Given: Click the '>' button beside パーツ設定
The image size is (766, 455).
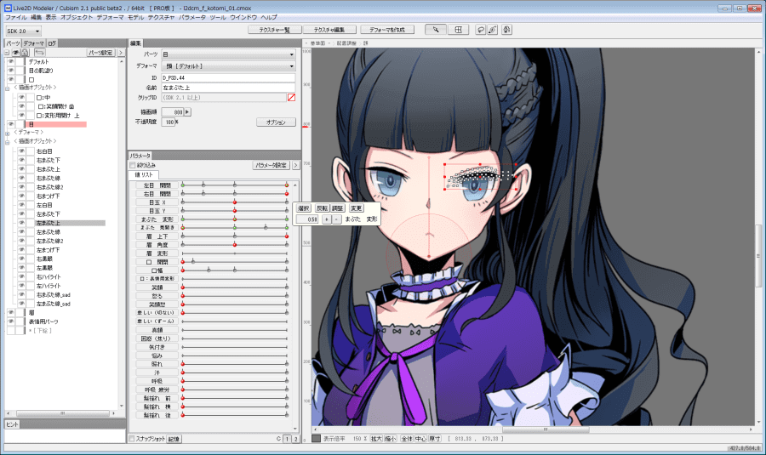Looking at the screenshot, I should (121, 52).
